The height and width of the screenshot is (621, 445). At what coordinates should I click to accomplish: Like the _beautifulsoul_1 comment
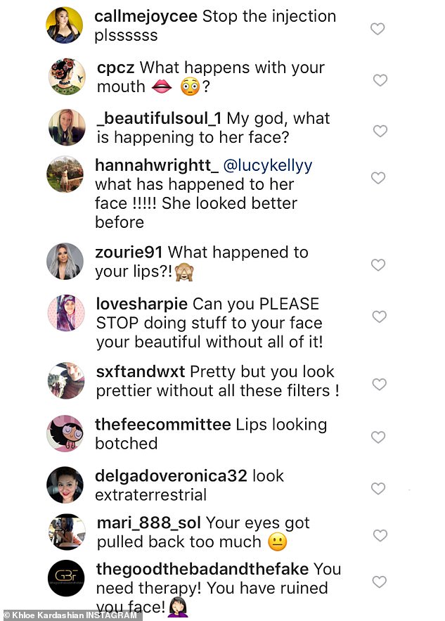click(380, 131)
